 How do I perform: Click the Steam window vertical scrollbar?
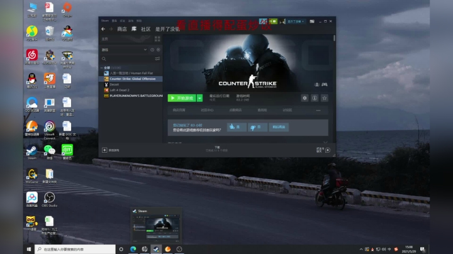tap(334, 38)
